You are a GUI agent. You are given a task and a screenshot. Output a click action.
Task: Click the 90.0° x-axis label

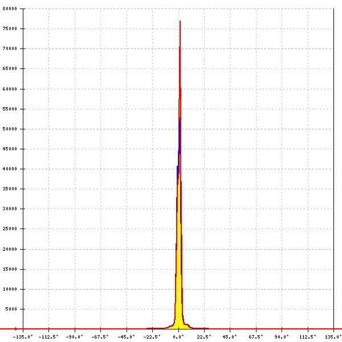pyautogui.click(x=282, y=337)
